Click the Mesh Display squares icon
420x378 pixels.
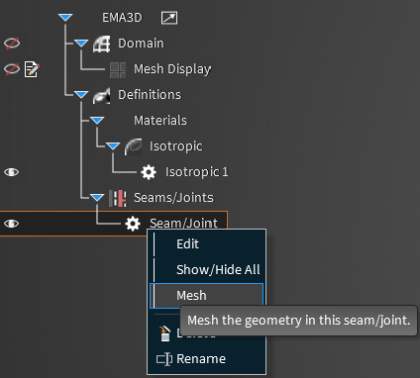click(118, 70)
